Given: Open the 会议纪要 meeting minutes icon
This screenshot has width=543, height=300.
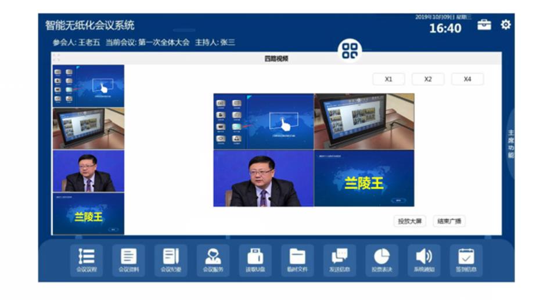Looking at the screenshot, I should point(171,259).
